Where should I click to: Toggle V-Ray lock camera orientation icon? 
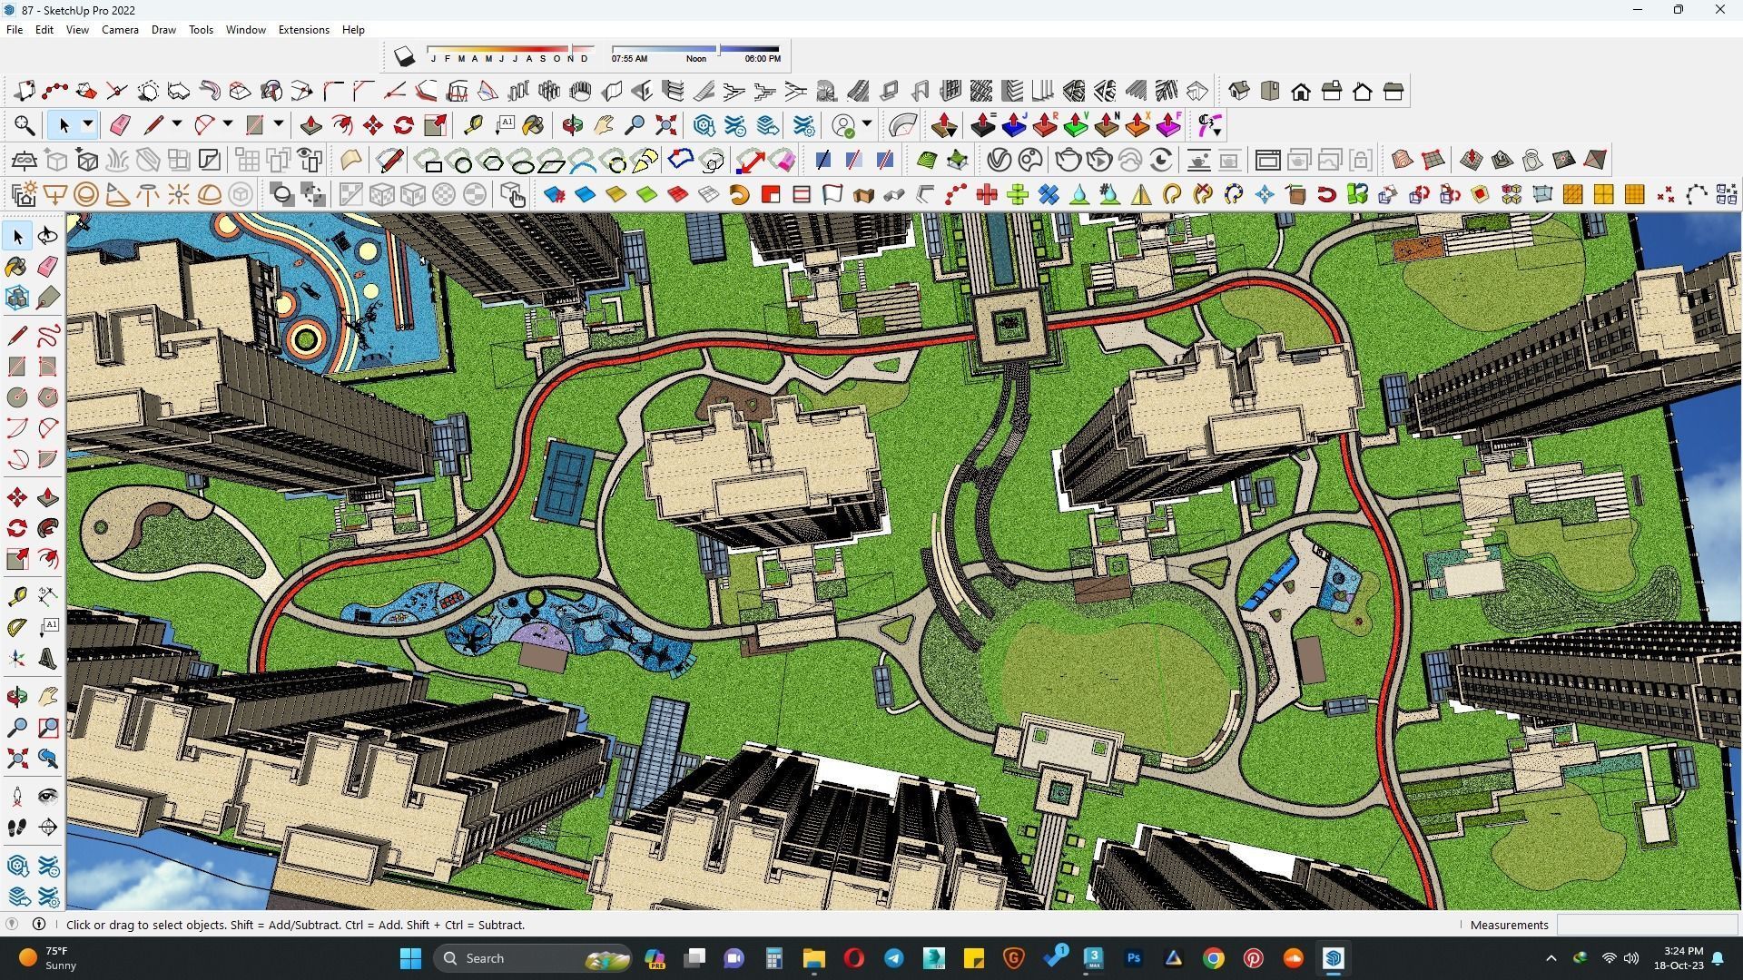(x=1361, y=161)
